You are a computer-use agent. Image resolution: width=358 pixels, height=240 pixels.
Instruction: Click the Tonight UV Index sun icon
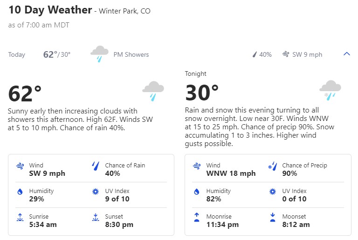coord(273,192)
